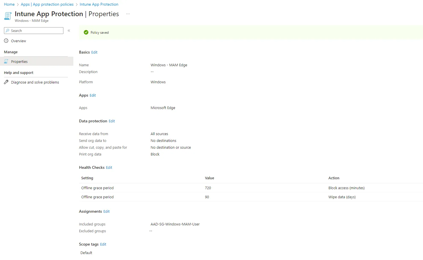Open the more options ellipsis next to title
The image size is (423, 260).
tap(128, 14)
